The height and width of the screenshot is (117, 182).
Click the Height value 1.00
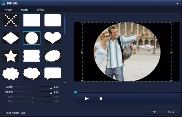point(56,92)
